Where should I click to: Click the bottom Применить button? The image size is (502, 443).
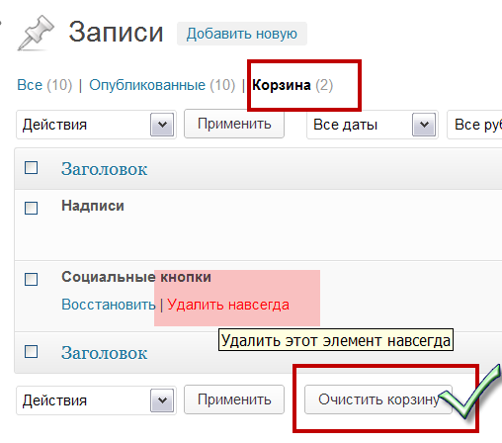[x=234, y=399]
